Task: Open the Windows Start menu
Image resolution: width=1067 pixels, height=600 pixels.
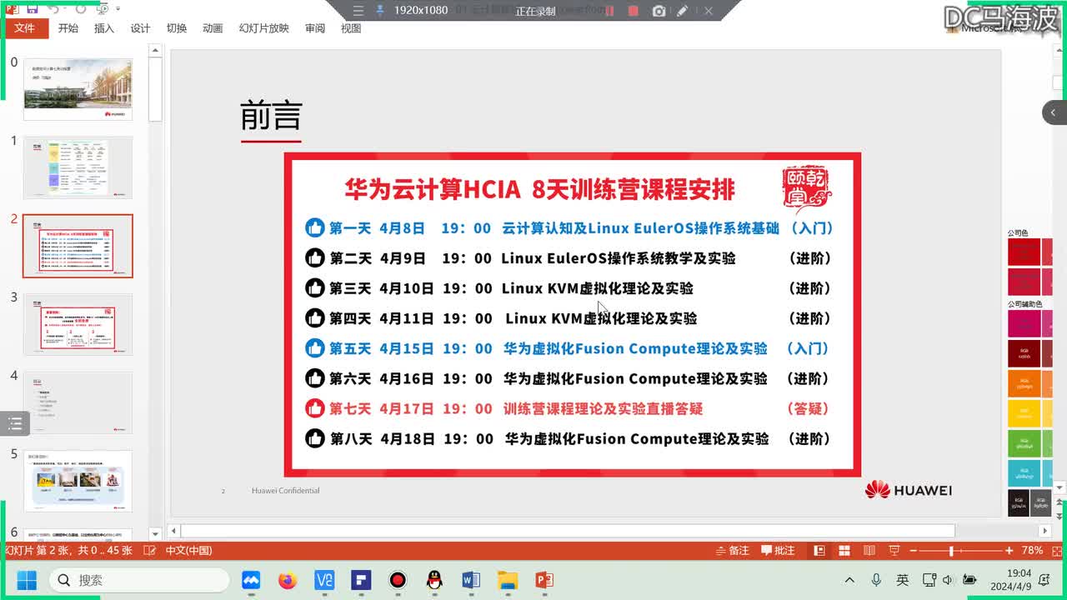Action: coord(27,580)
